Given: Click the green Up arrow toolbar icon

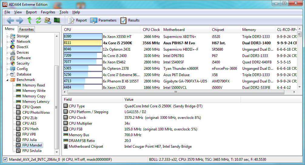Looking at the screenshot, I should point(29,20).
